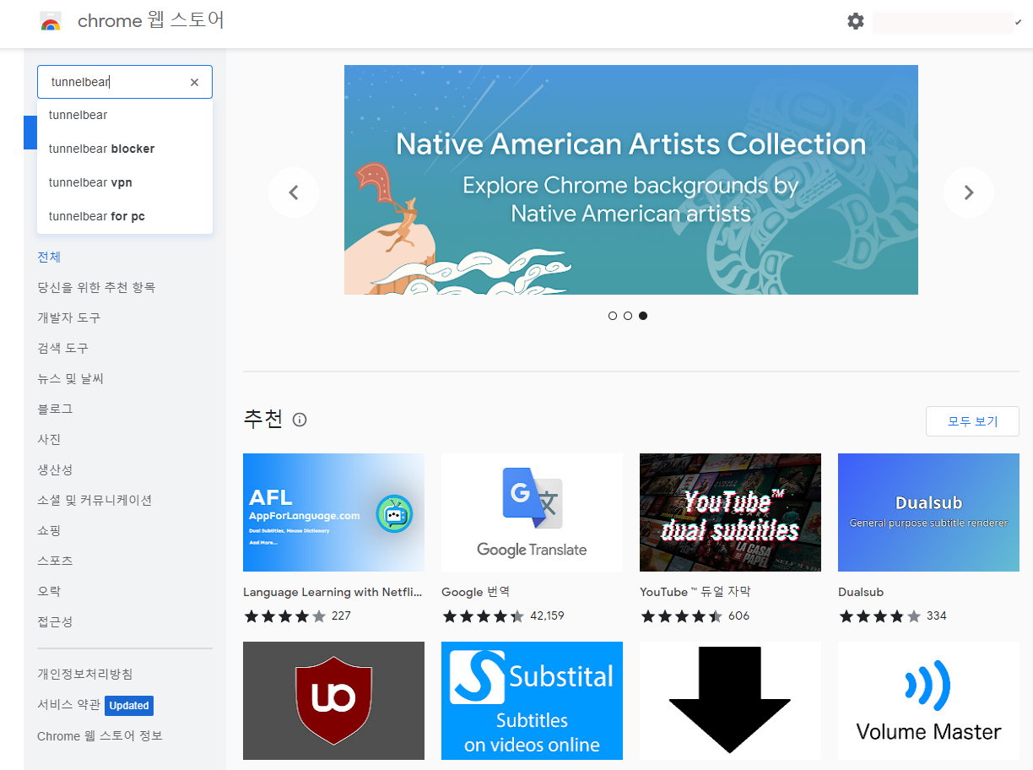
Task: Open 검색 도구 category
Action: pyautogui.click(x=62, y=348)
